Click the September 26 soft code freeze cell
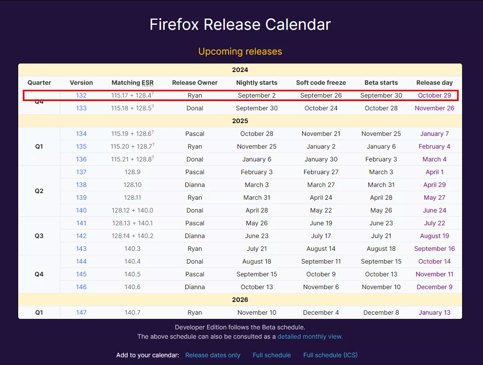This screenshot has width=483, height=365. [321, 95]
